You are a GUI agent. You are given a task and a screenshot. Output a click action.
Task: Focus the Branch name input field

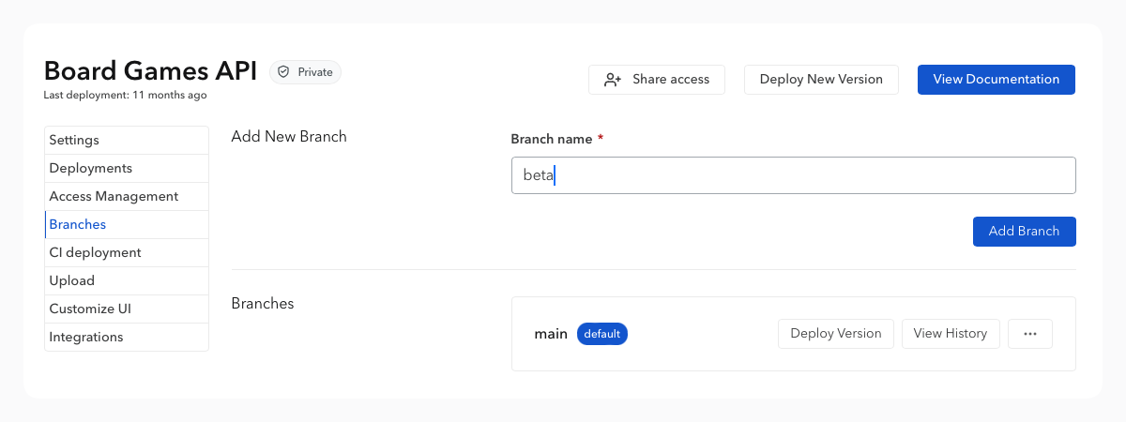tap(793, 175)
